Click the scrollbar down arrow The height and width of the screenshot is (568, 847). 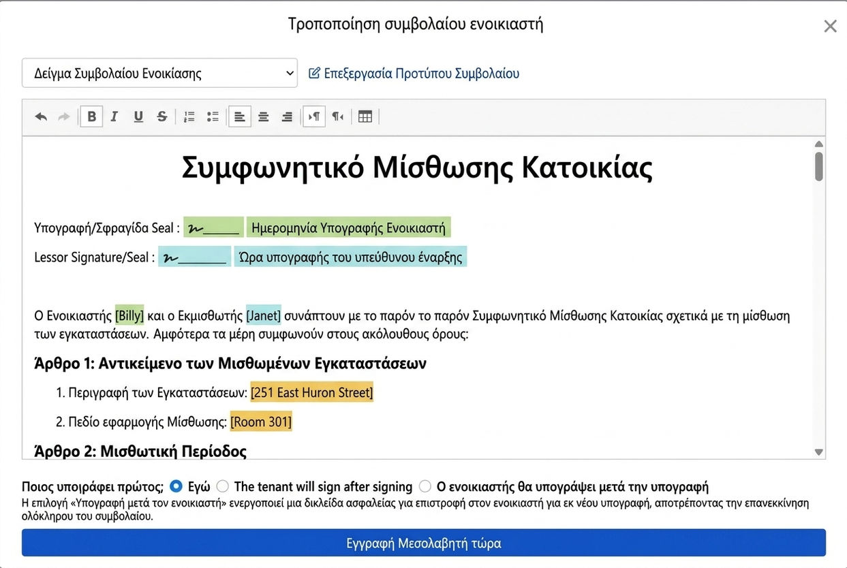pyautogui.click(x=819, y=452)
